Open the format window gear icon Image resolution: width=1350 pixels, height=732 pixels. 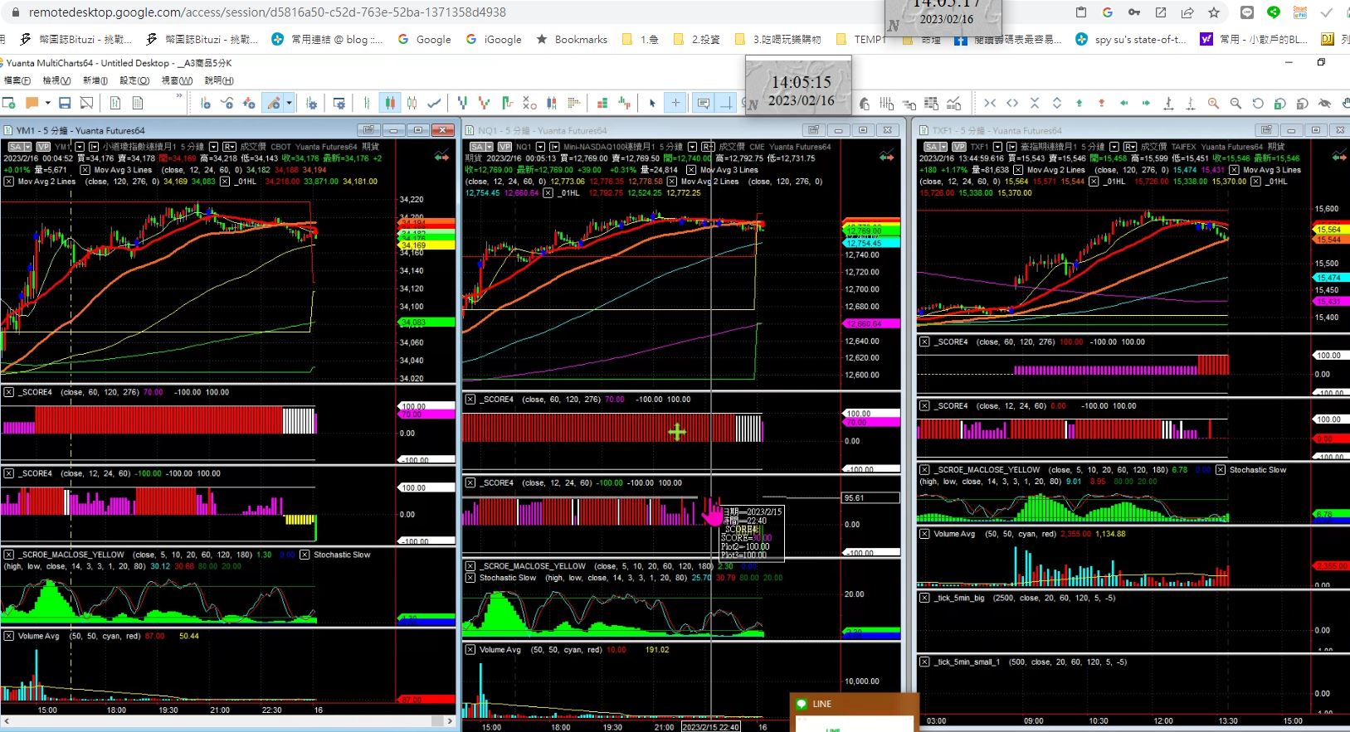click(339, 103)
